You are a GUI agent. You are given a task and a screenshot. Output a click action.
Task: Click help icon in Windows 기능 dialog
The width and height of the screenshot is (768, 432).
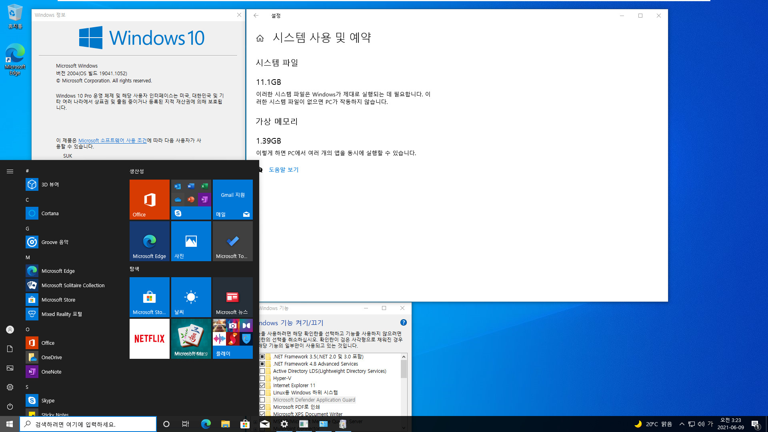(x=404, y=322)
